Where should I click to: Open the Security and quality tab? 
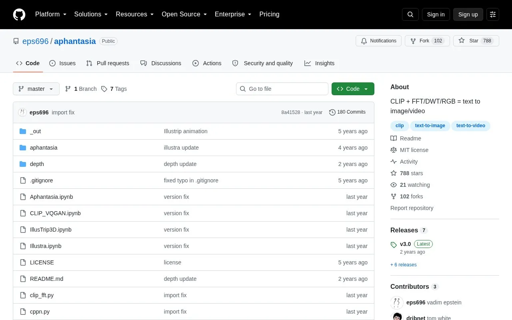pyautogui.click(x=263, y=63)
